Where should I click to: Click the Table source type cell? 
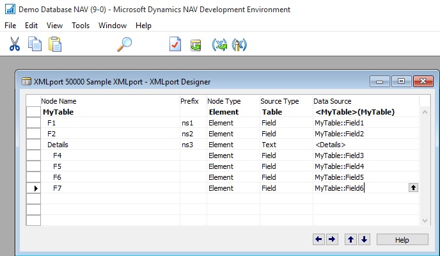click(287, 112)
